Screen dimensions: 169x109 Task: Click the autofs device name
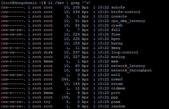[118, 7]
